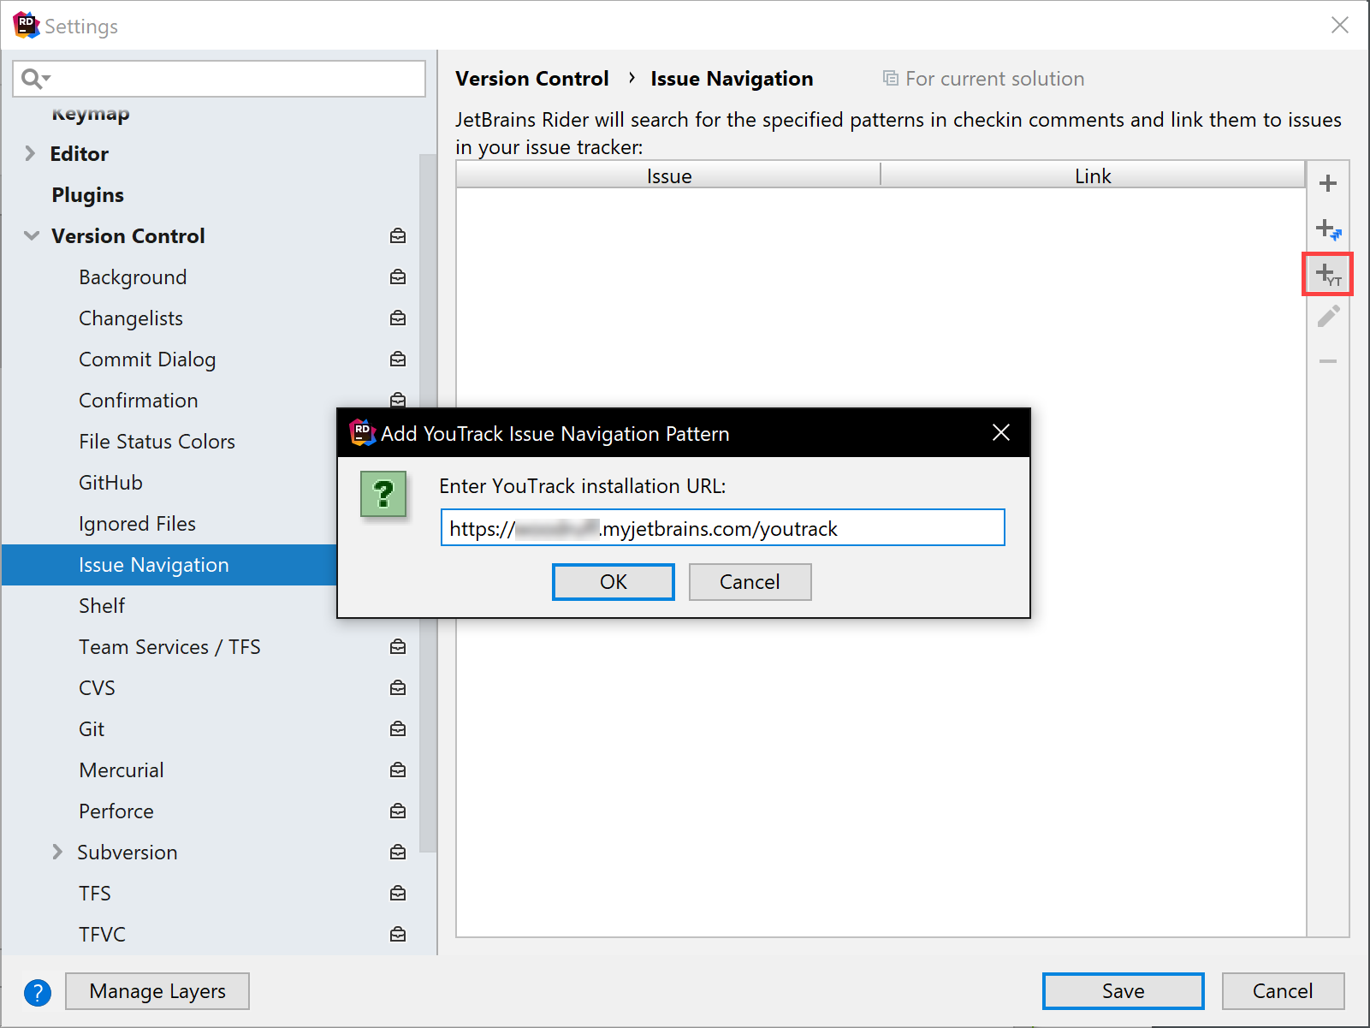Click the layer icon next to Background
This screenshot has height=1028, width=1370.
398,276
